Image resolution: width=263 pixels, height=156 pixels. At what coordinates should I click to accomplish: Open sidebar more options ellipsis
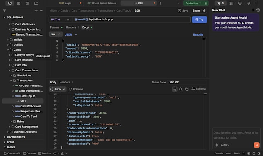42,10
